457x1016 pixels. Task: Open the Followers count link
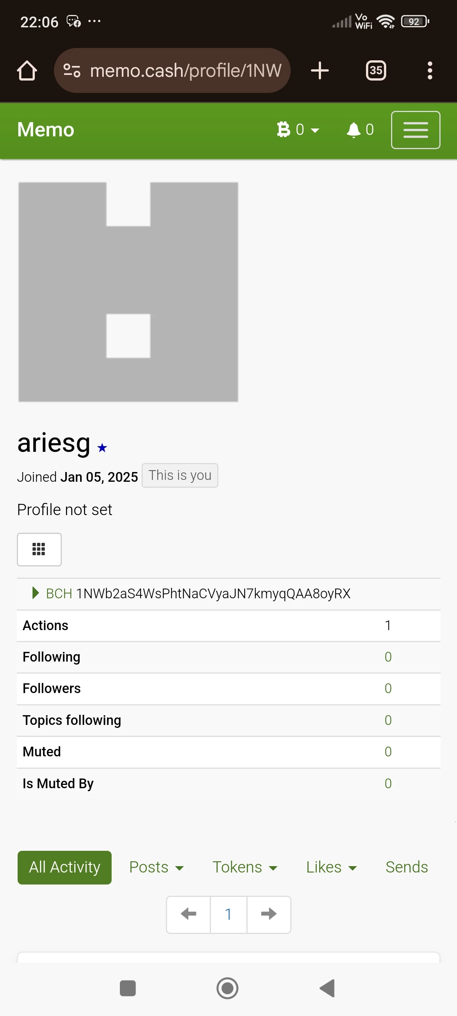[388, 688]
